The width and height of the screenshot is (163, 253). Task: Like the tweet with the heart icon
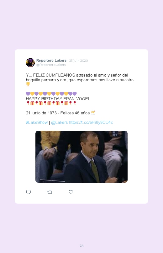pyautogui.click(x=71, y=192)
